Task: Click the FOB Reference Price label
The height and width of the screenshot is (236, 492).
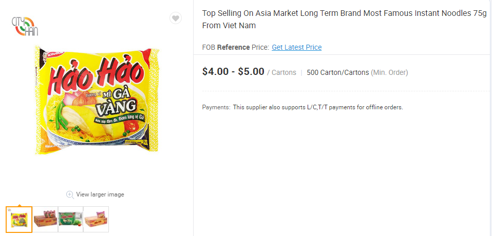Action: tap(236, 47)
